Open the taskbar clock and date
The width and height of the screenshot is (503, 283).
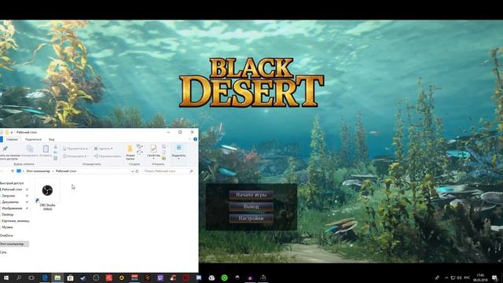480,277
